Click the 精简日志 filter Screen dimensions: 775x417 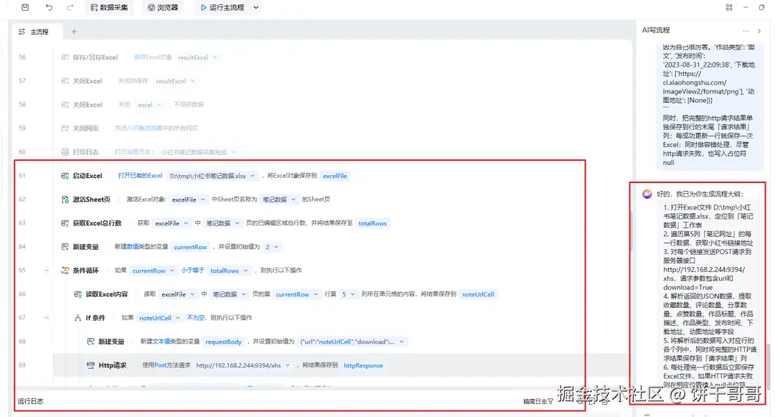point(537,402)
